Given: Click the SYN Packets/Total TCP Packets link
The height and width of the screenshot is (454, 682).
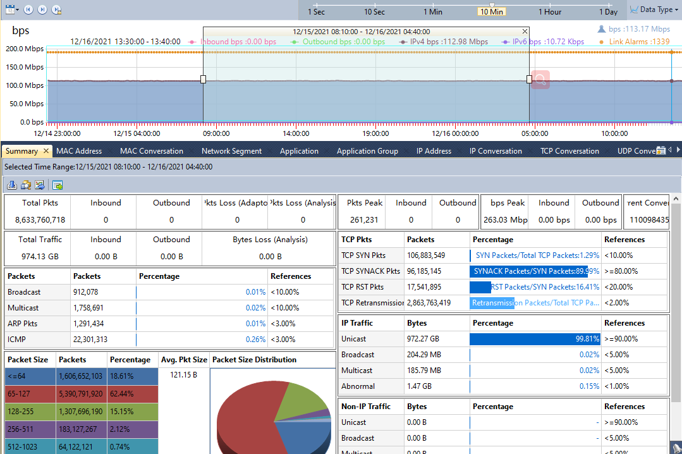Looking at the screenshot, I should [536, 255].
